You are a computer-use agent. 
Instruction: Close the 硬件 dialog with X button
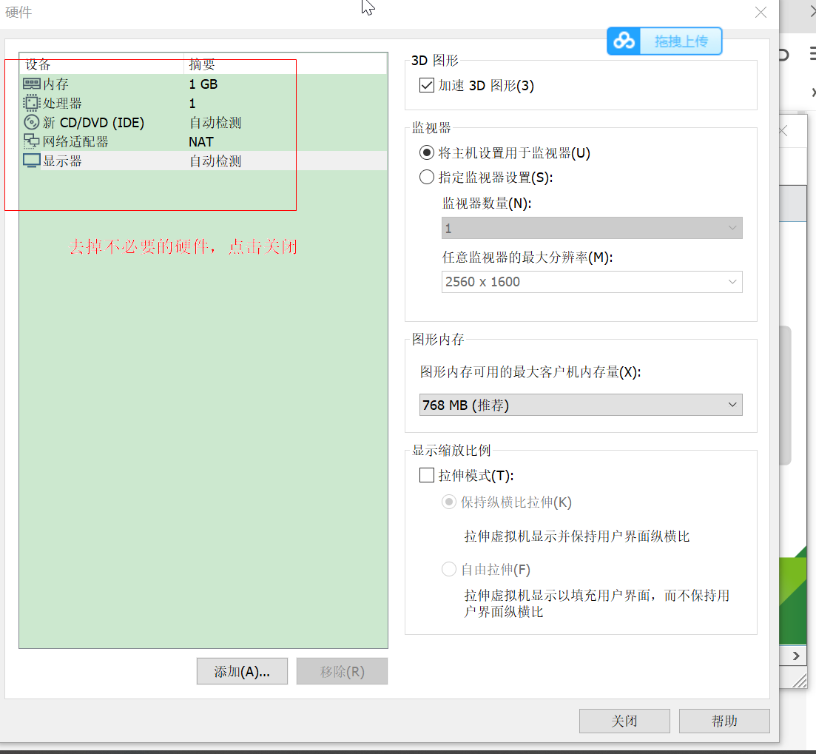761,13
